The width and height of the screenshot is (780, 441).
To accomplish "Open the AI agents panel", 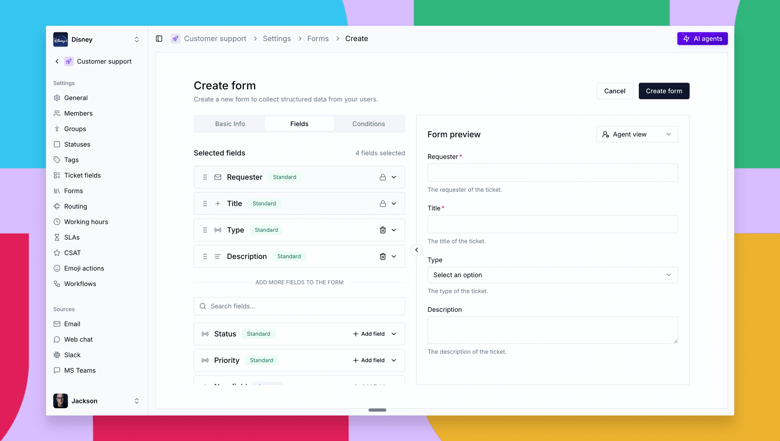I will [702, 38].
